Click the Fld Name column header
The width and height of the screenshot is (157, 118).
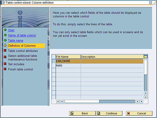(68, 57)
